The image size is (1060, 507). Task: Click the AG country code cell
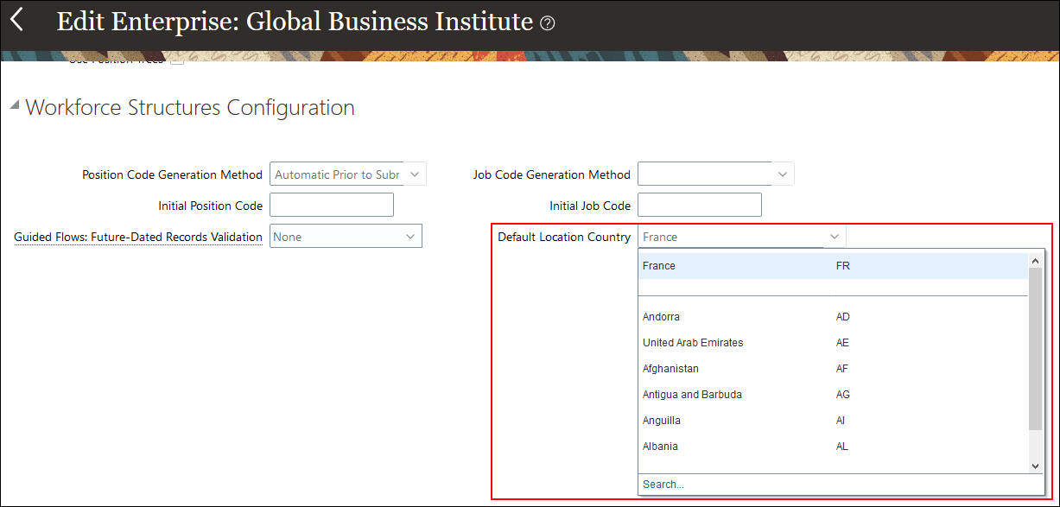tap(843, 395)
